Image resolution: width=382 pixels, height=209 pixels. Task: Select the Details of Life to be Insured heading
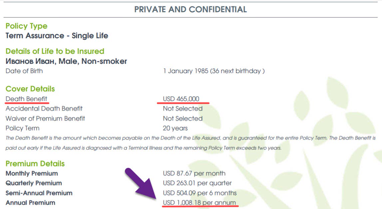point(55,51)
